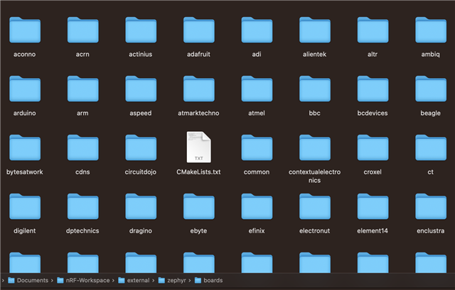The image size is (455, 290).
Task: Click the aspeed folder icon
Action: coord(140,89)
